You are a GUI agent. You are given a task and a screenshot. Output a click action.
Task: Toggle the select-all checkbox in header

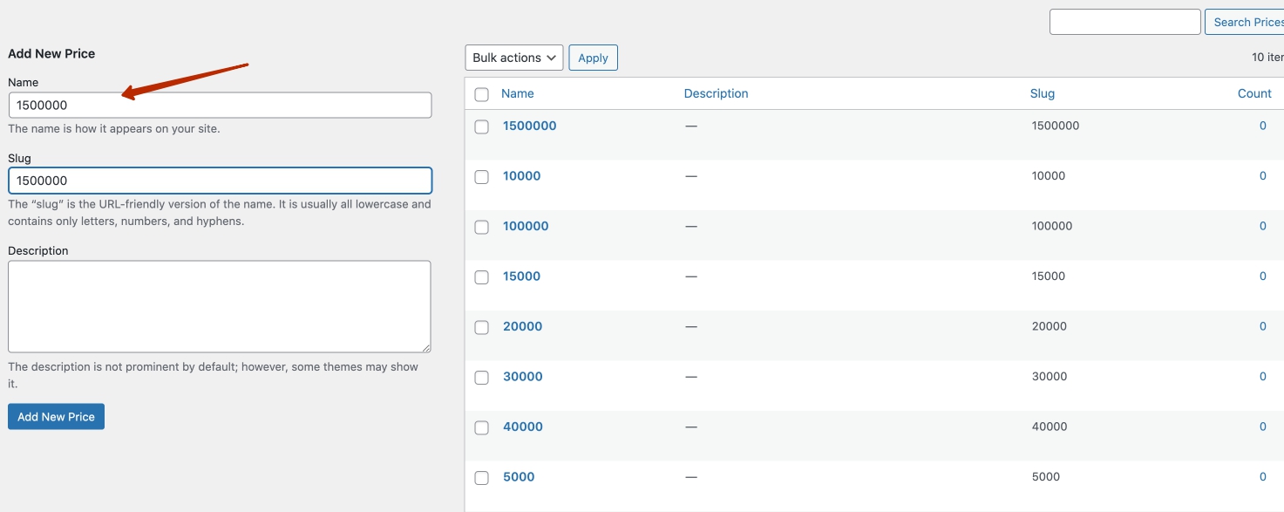tap(482, 94)
